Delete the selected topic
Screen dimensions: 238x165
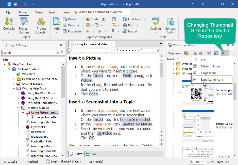[x=70, y=19]
